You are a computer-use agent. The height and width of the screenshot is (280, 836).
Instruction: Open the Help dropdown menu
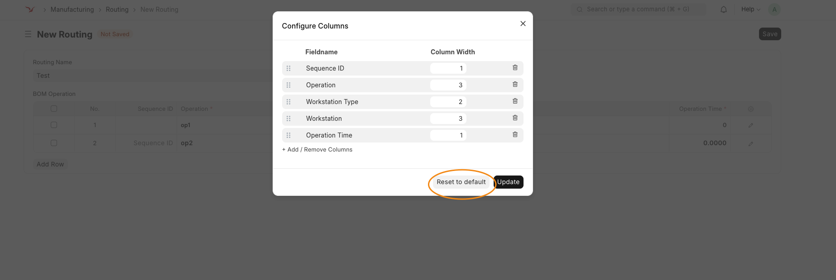pos(750,9)
